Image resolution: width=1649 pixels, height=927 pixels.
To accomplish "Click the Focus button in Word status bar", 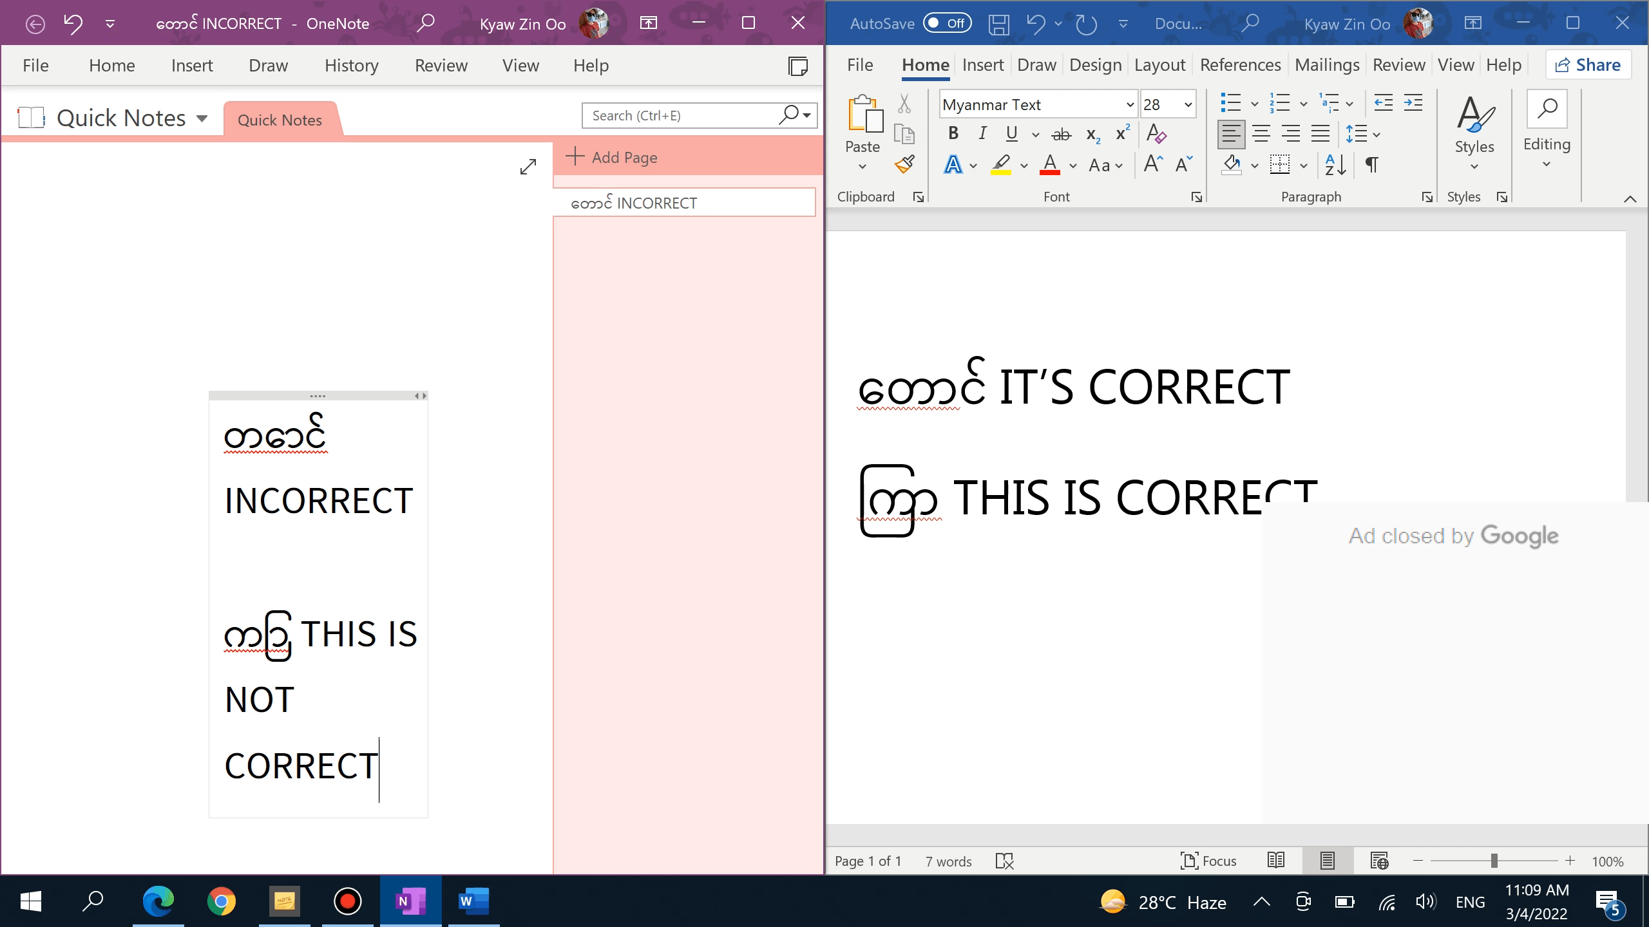I will (x=1208, y=861).
